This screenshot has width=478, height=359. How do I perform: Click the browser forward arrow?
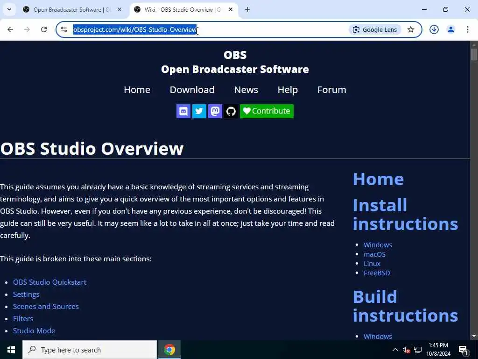27,29
